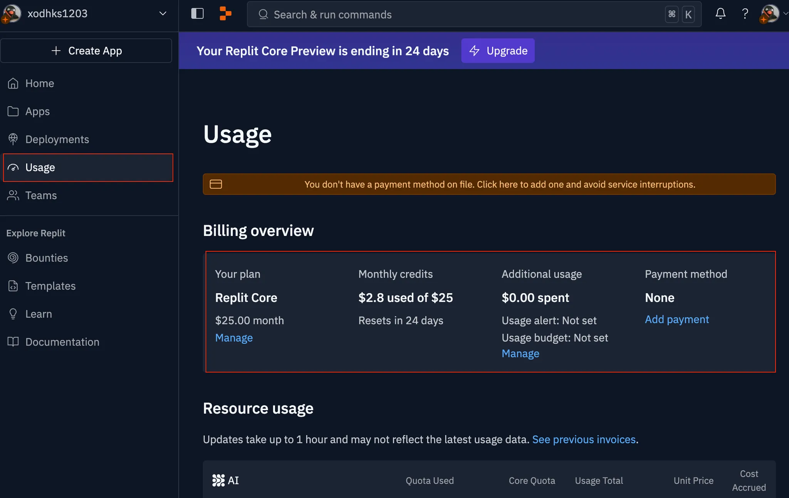Open the top-right profile avatar menu
The width and height of the screenshot is (789, 498).
[x=770, y=14]
